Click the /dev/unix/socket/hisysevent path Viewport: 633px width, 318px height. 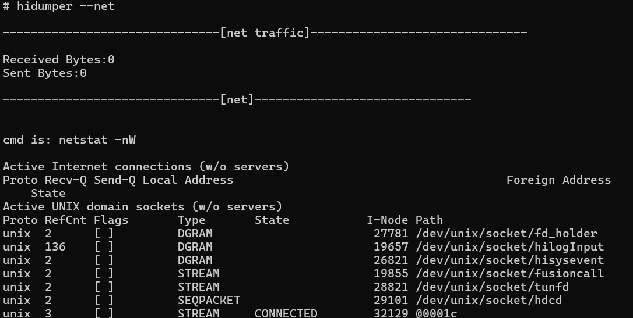tap(509, 260)
